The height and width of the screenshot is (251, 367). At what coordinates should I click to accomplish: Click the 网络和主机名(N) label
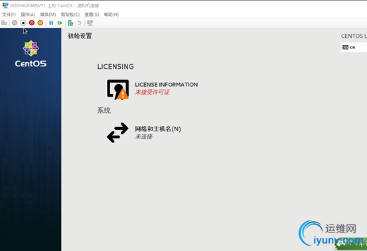click(158, 128)
